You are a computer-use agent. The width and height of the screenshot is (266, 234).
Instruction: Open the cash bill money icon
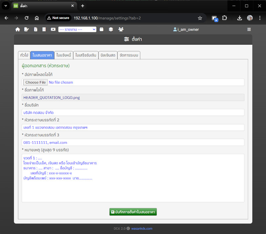click(x=53, y=29)
